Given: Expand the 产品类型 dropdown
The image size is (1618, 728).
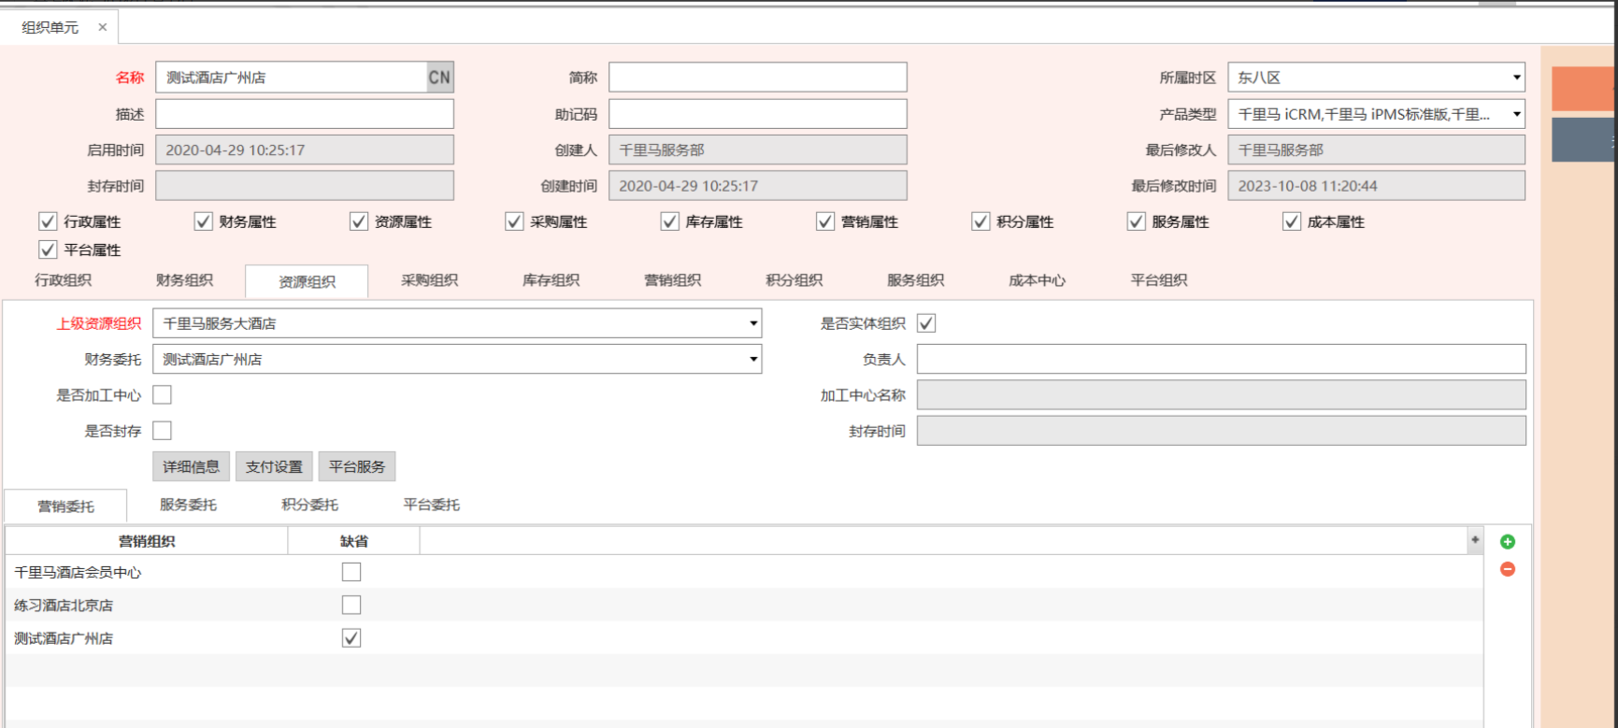Looking at the screenshot, I should (x=1516, y=114).
